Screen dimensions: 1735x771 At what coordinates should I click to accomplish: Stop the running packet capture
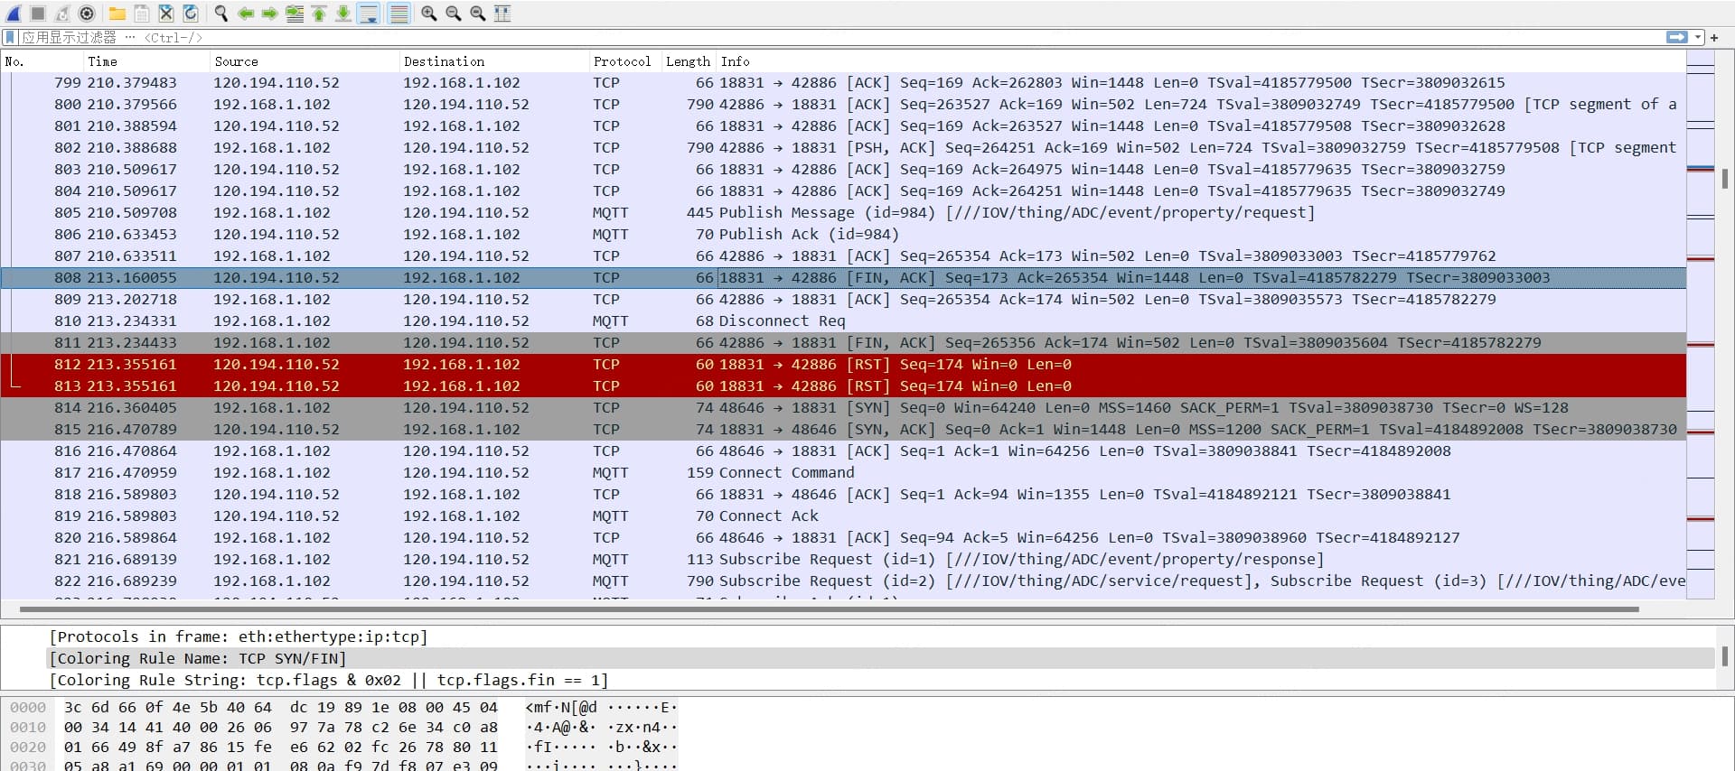pos(38,14)
